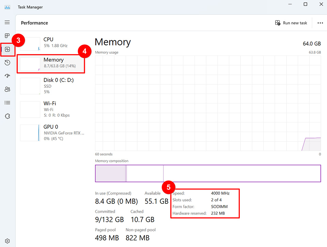The image size is (327, 247).
Task: Select the Memory performance item
Action: 51,63
